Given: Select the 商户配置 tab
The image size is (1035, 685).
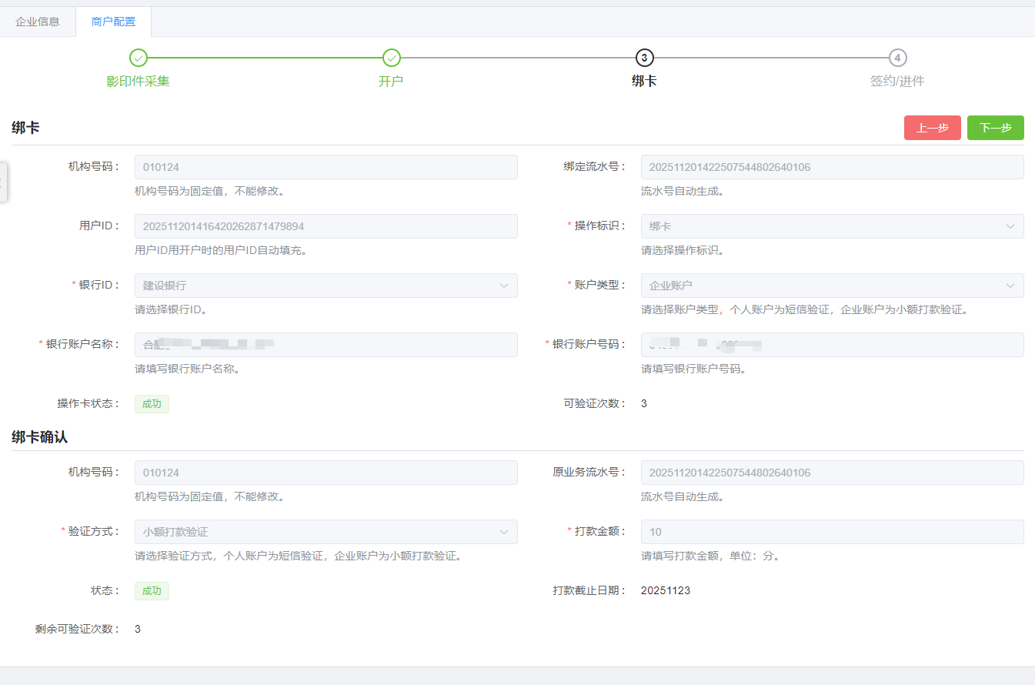Looking at the screenshot, I should click(x=113, y=22).
